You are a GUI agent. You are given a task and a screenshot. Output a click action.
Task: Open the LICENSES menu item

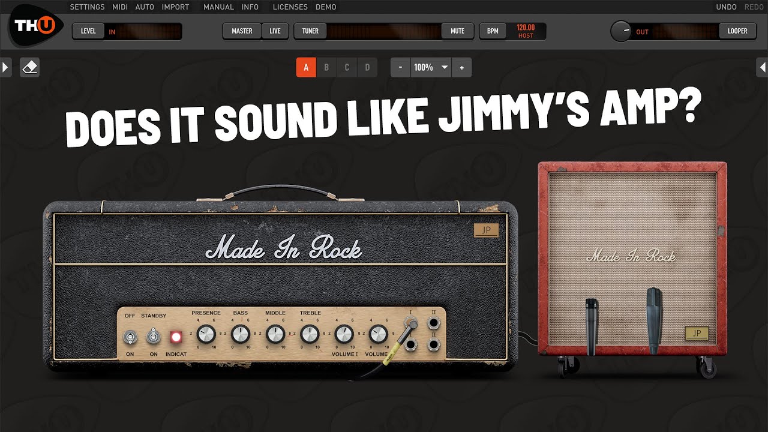[x=290, y=7]
